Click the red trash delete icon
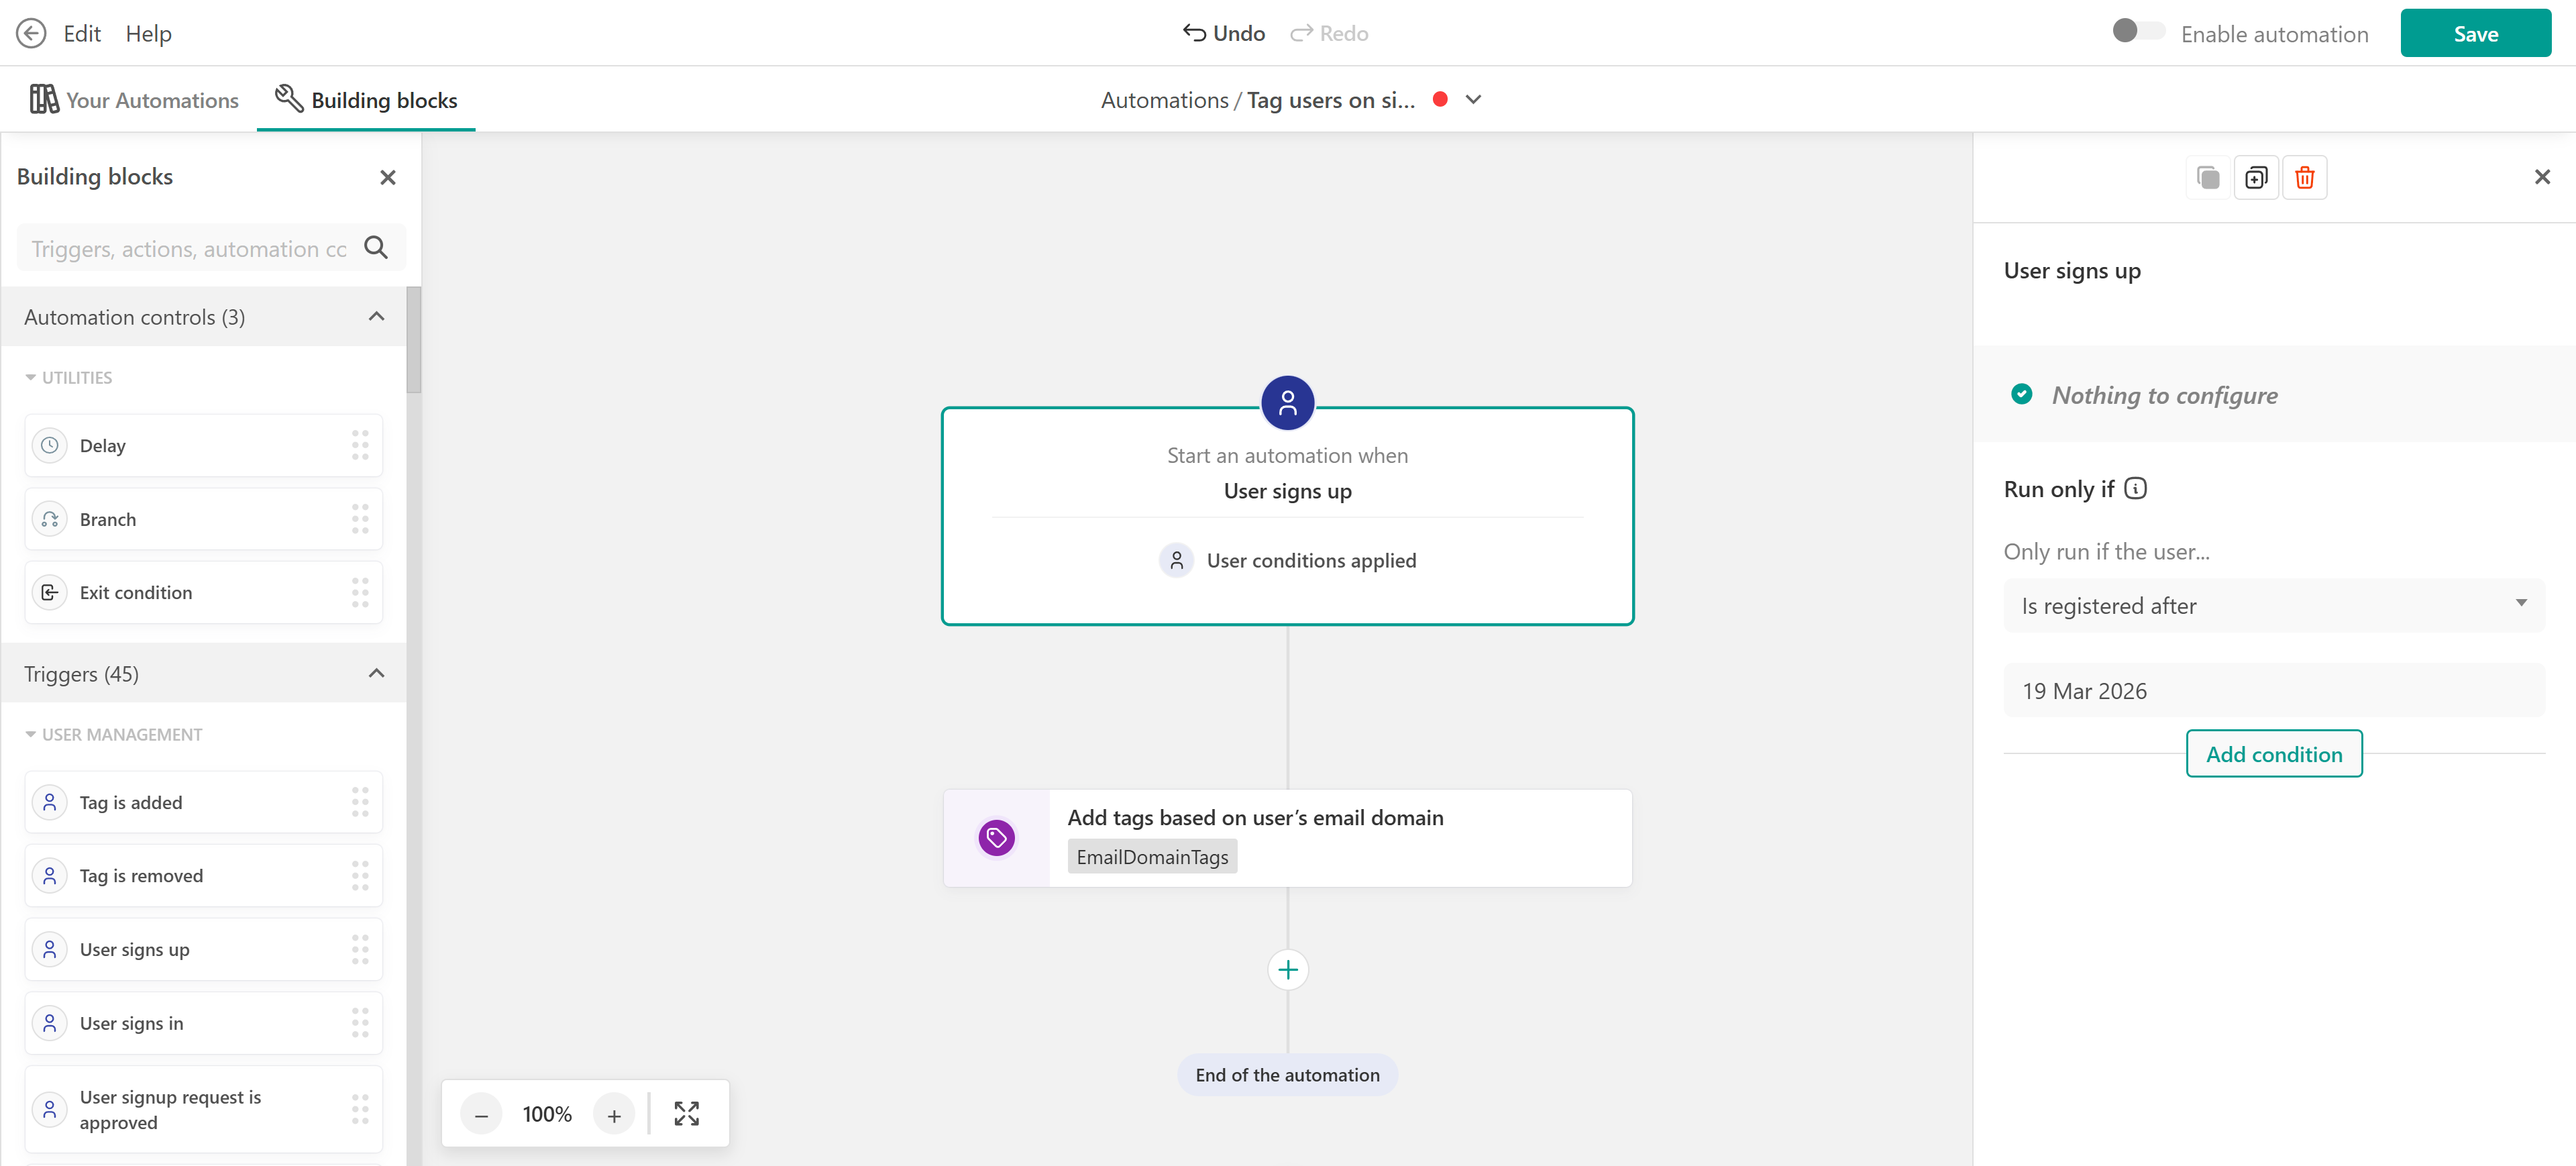2576x1166 pixels. tap(2304, 178)
